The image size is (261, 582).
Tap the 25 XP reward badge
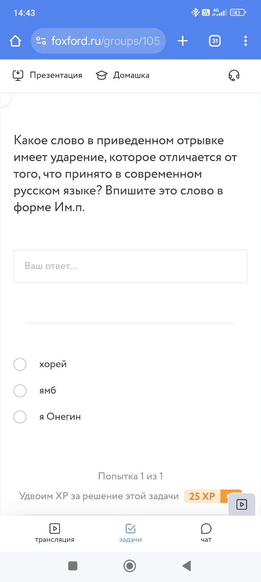(x=200, y=496)
